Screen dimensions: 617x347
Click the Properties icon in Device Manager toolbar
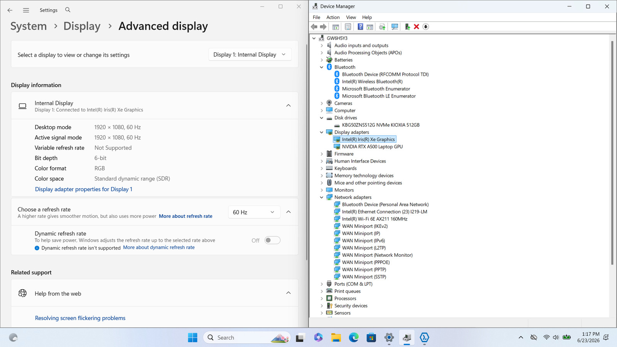click(348, 27)
